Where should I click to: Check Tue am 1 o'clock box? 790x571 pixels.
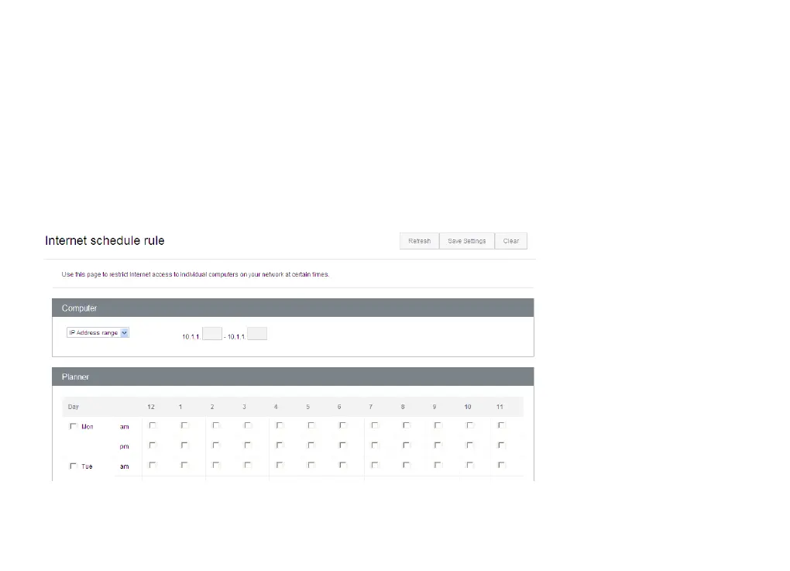click(184, 465)
